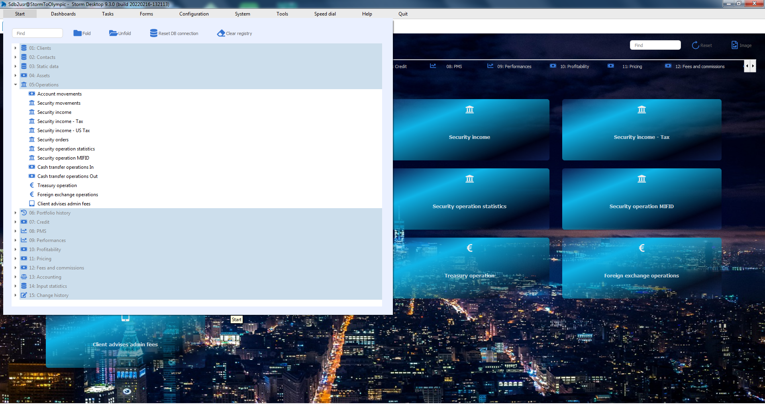The width and height of the screenshot is (765, 404).
Task: Click the bank icon on Security operation MIFID tile
Action: coord(641,179)
